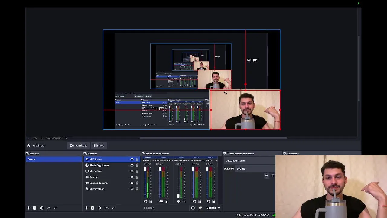This screenshot has height=218, width=387.
Task: Toggle monitoring headphones for Captura Terraria
Action: (166, 201)
